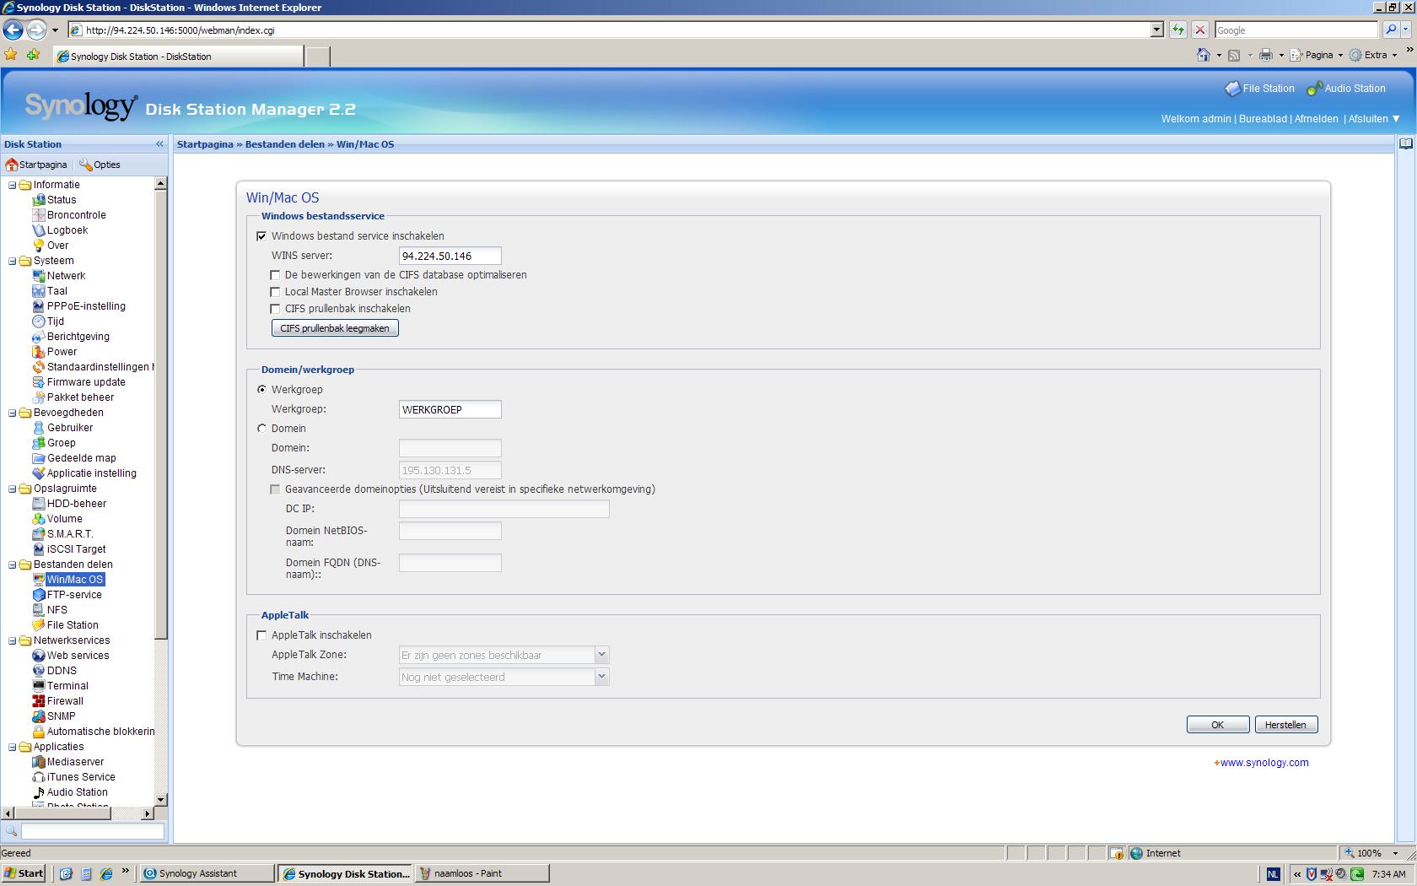Open Tijd time settings
The height and width of the screenshot is (886, 1417).
coord(56,321)
